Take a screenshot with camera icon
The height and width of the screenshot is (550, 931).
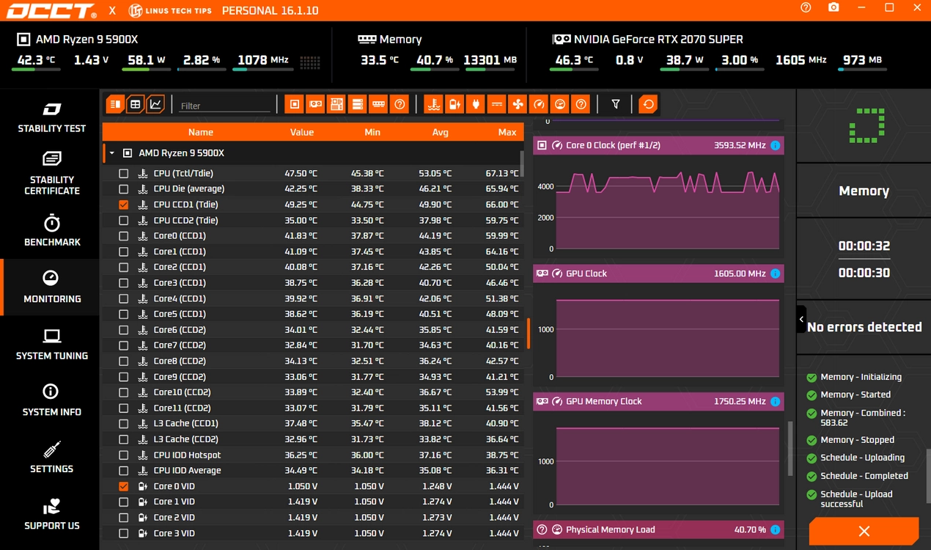pyautogui.click(x=834, y=8)
